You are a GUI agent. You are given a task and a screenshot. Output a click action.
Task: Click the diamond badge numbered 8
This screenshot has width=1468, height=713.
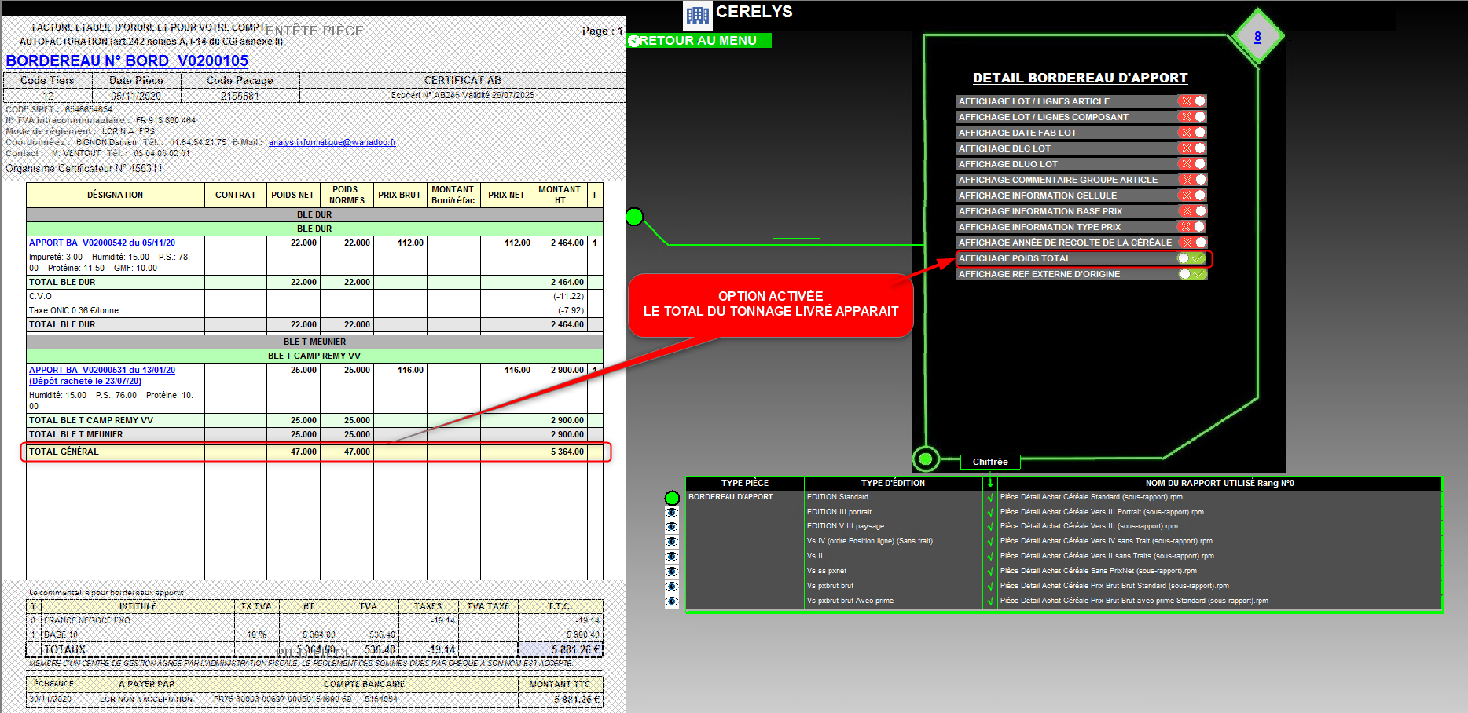pos(1257,36)
